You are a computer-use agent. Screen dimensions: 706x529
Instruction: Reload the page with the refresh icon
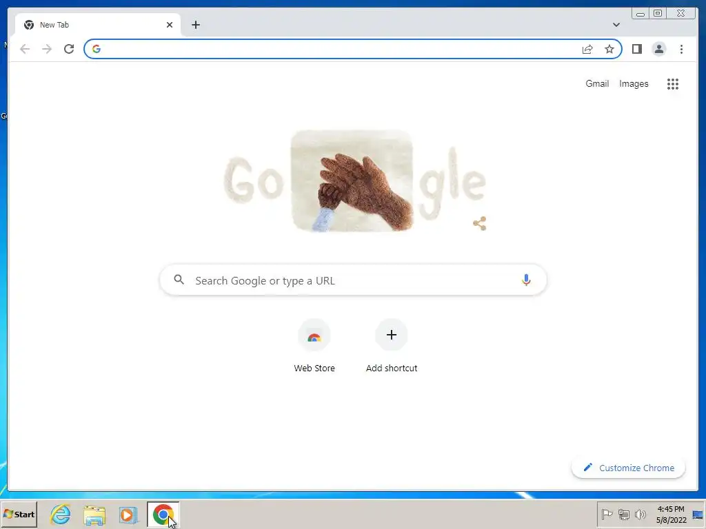[x=69, y=49]
